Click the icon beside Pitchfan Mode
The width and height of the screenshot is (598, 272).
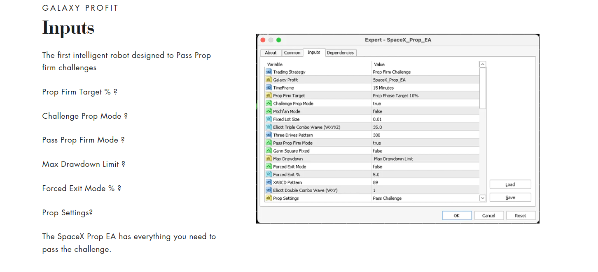269,111
